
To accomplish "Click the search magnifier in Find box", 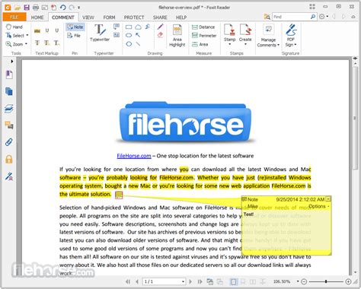I will (313, 17).
